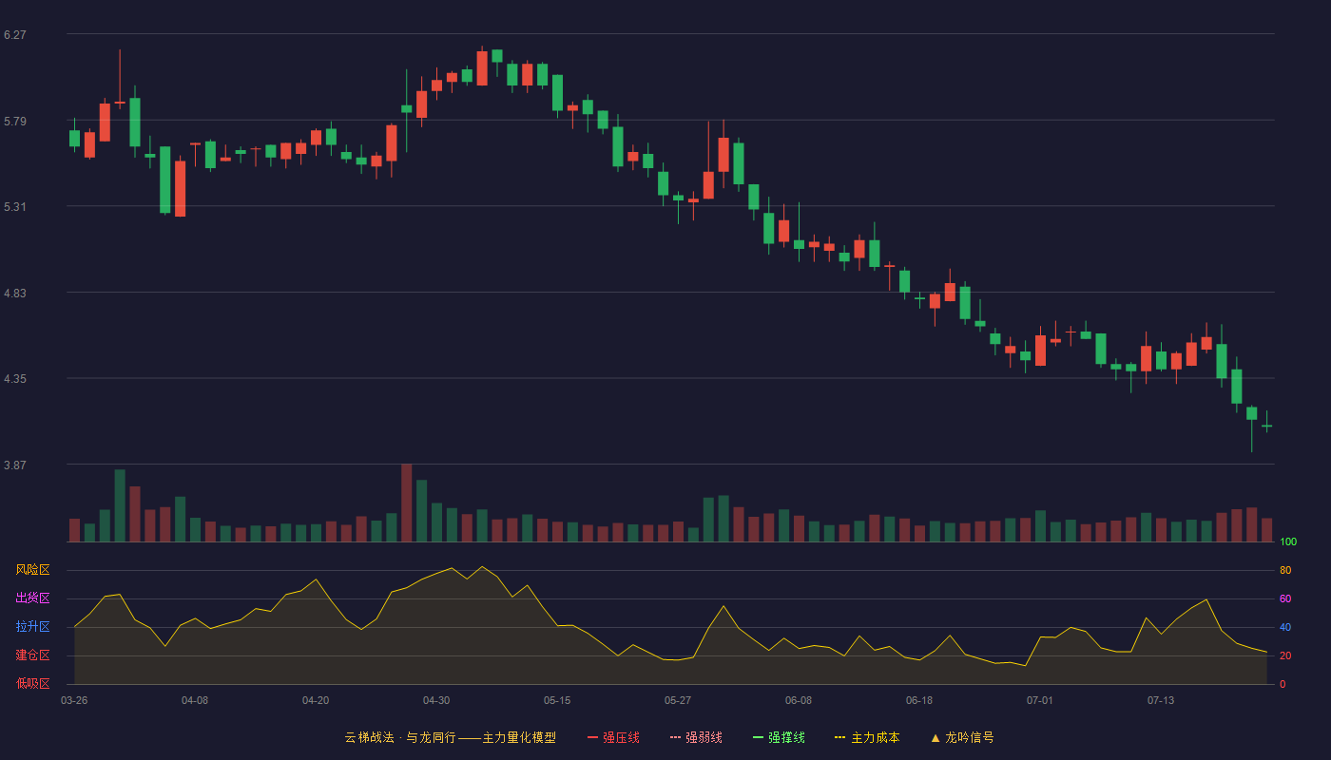Click the 5.79 price axis label
Viewport: 1331px width, 760px height.
pyautogui.click(x=15, y=122)
